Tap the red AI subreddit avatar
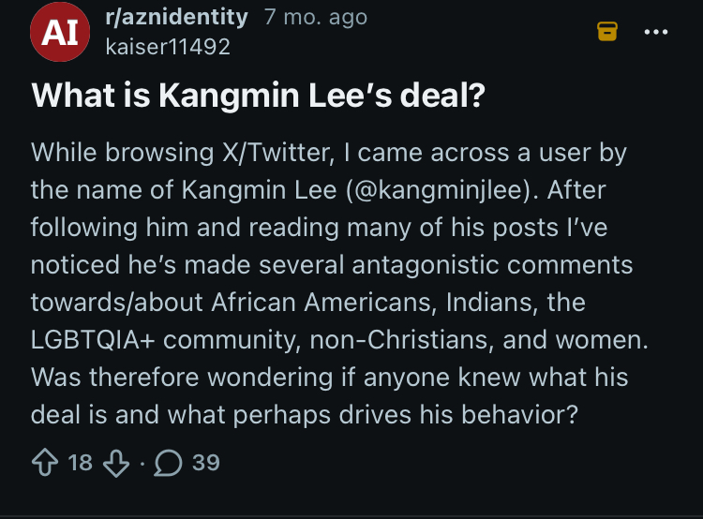The height and width of the screenshot is (519, 703). [x=60, y=32]
